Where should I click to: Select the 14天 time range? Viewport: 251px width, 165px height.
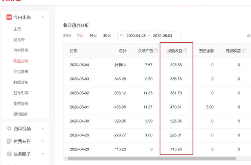click(x=93, y=36)
